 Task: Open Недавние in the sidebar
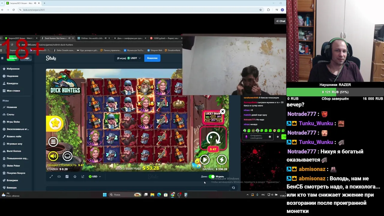click(x=13, y=76)
